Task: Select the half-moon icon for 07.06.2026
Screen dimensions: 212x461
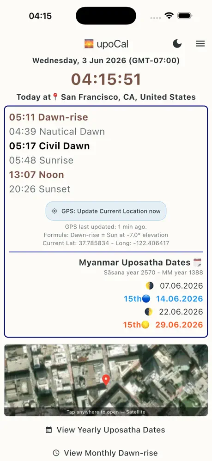Action: (x=150, y=285)
